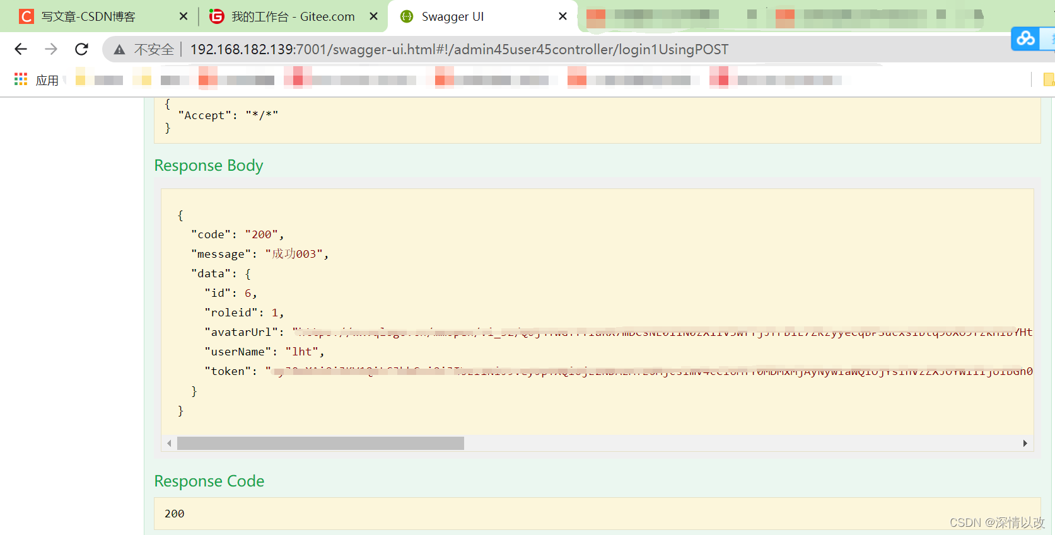Close the 写文章-CSDN博客 tab
Viewport: 1055px width, 535px height.
pyautogui.click(x=184, y=16)
